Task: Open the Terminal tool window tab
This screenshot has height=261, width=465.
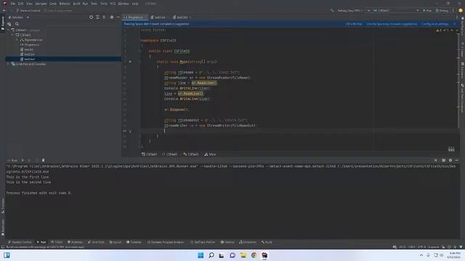Action: tap(134, 242)
